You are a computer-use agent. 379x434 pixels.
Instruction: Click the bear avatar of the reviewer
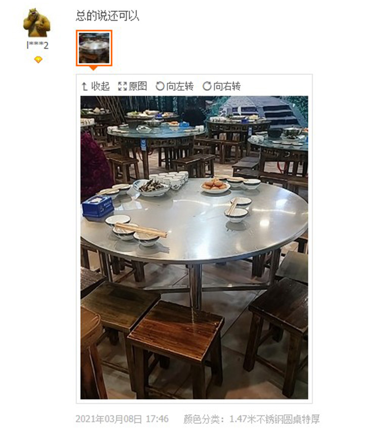(x=37, y=23)
